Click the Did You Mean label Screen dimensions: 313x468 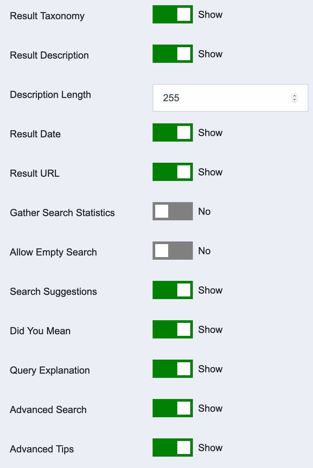click(40, 331)
